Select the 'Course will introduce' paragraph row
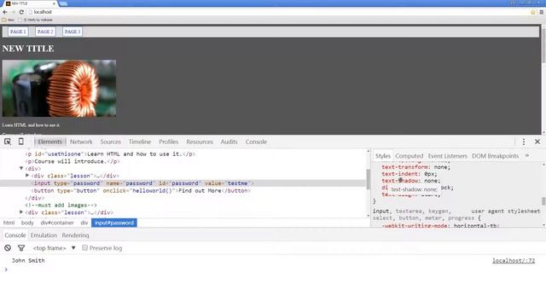This screenshot has width=546, height=307. point(73,161)
